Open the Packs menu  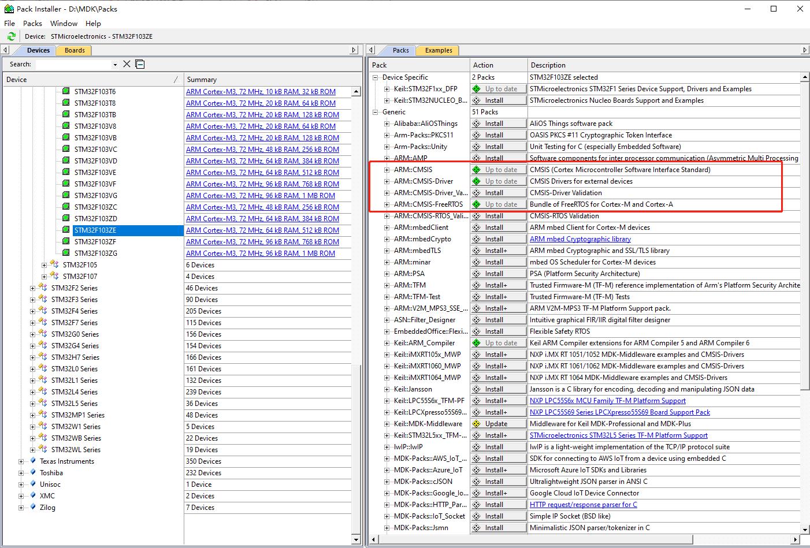click(32, 23)
